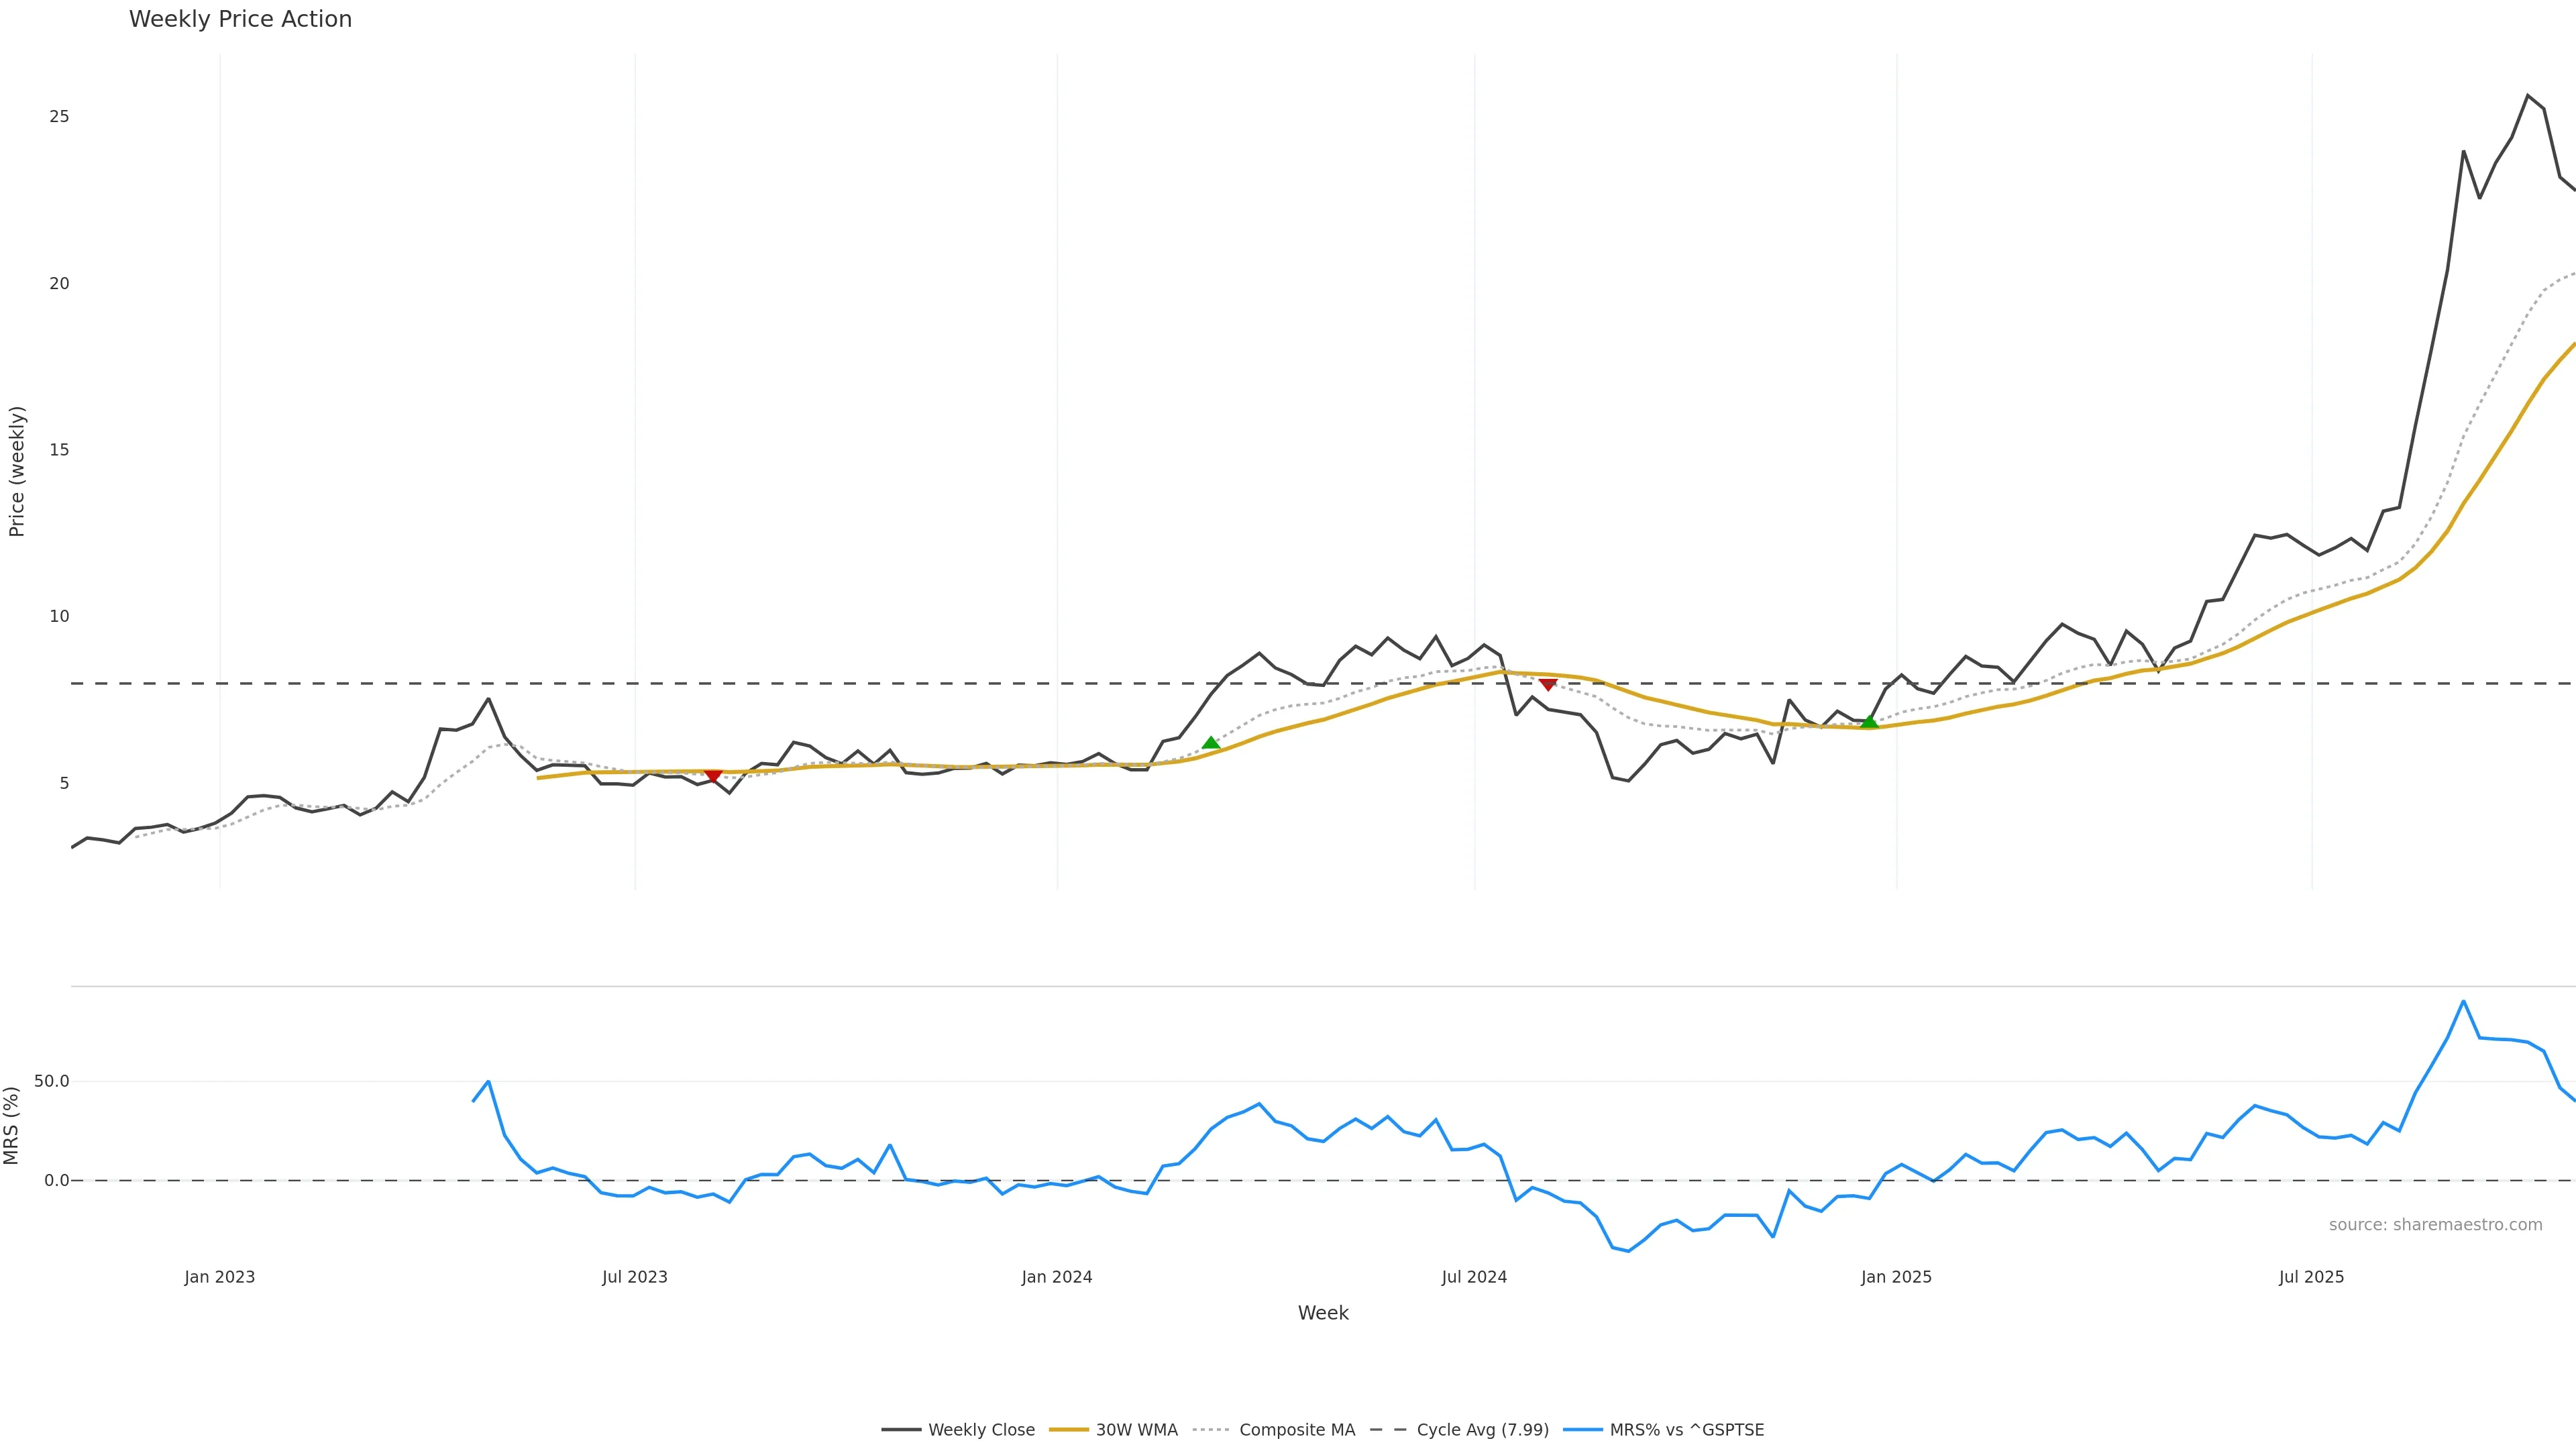Select the Jul 2025 x-axis label
The width and height of the screenshot is (2576, 1449).
coord(2311,1277)
